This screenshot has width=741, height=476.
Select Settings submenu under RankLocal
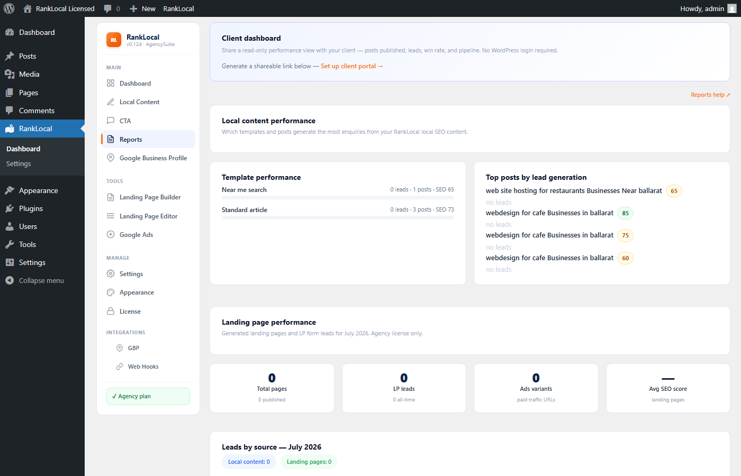click(19, 163)
